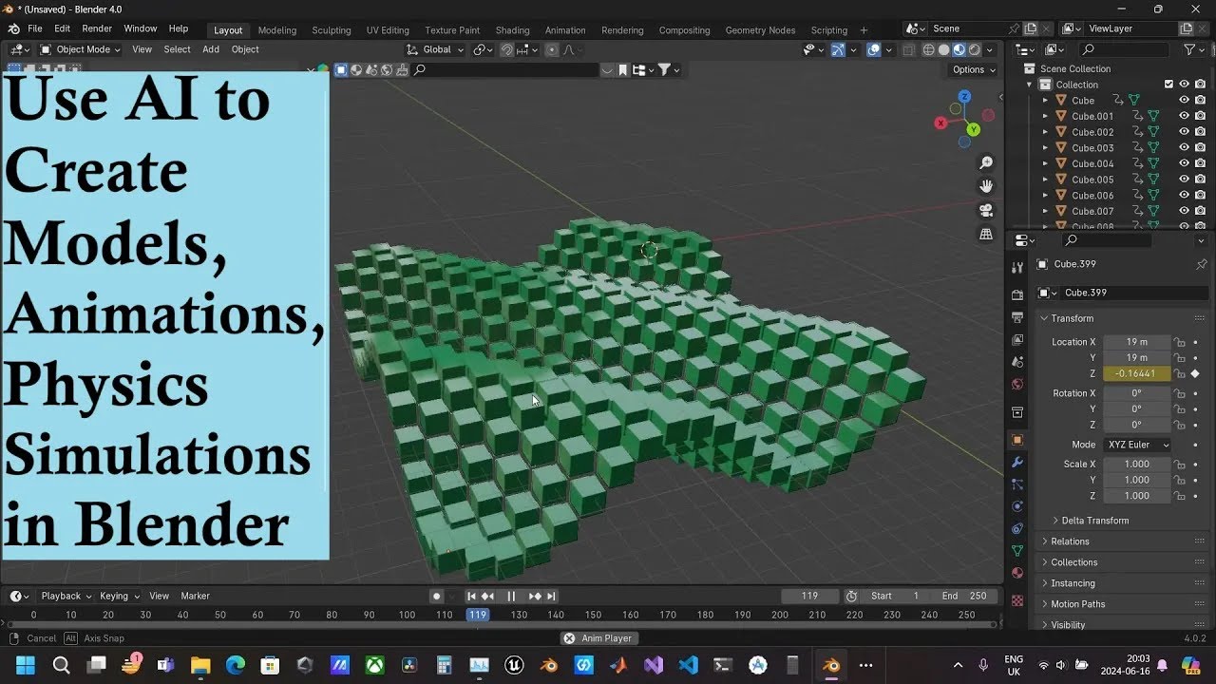This screenshot has width=1216, height=684.
Task: Select wireframe viewport shading
Action: point(928,49)
